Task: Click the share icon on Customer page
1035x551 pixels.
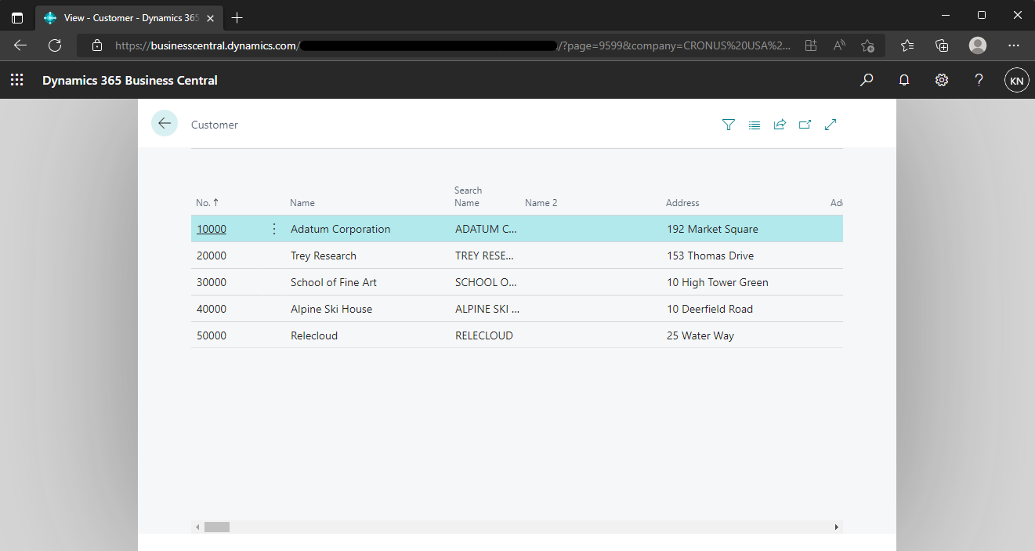Action: pyautogui.click(x=780, y=125)
